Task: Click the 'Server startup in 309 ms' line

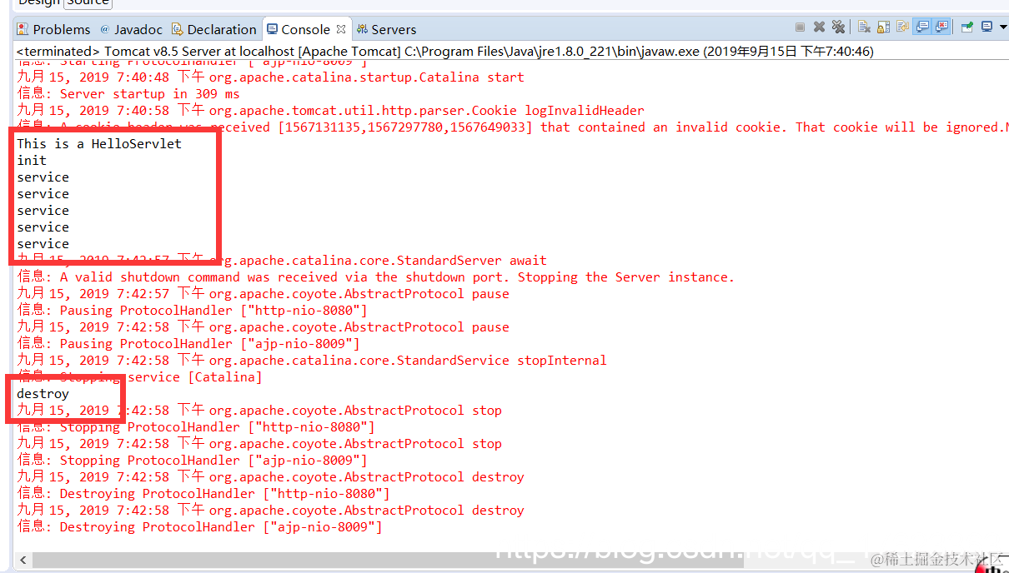Action: point(128,93)
